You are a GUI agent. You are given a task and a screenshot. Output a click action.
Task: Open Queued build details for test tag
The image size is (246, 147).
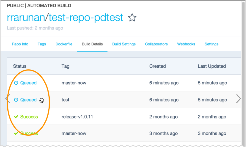[28, 100]
